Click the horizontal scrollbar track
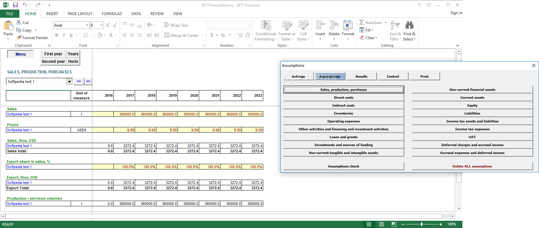The width and height of the screenshot is (539, 228). pyautogui.click(x=223, y=216)
